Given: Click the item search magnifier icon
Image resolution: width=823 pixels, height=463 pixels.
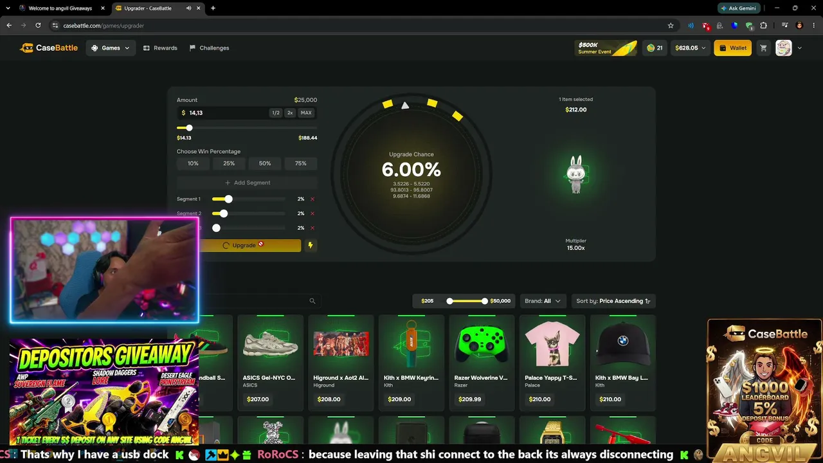Looking at the screenshot, I should click(312, 301).
